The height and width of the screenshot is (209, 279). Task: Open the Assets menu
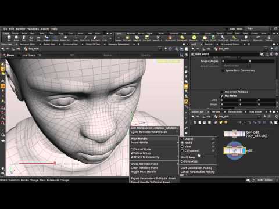(x=45, y=29)
